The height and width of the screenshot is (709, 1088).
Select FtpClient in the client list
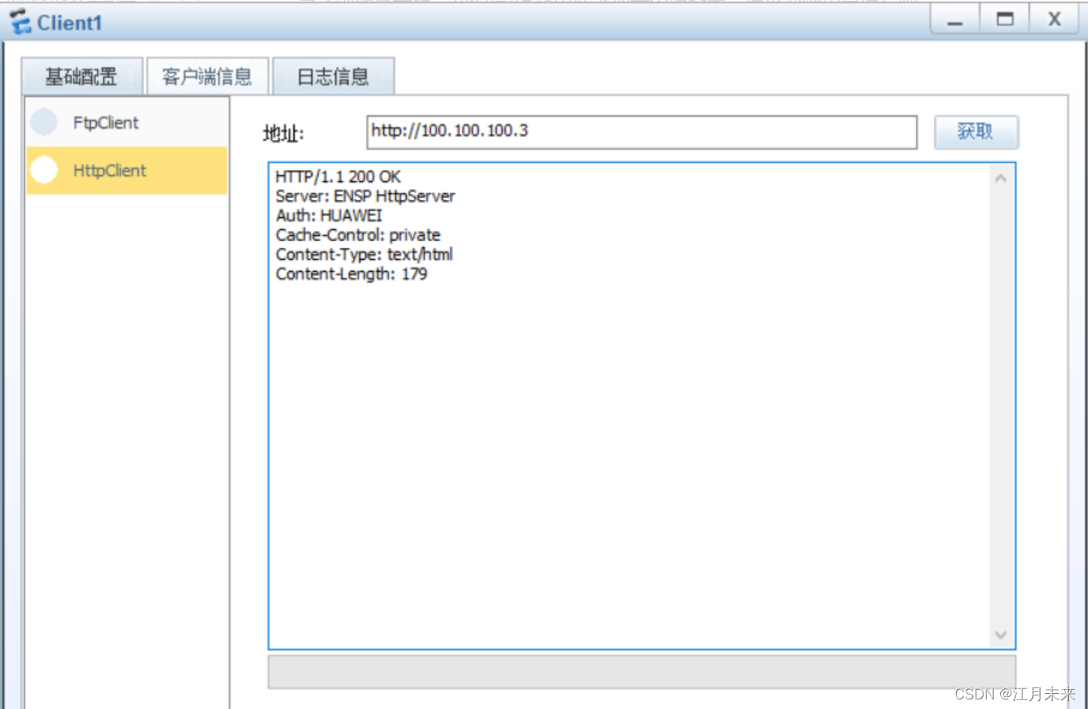127,123
